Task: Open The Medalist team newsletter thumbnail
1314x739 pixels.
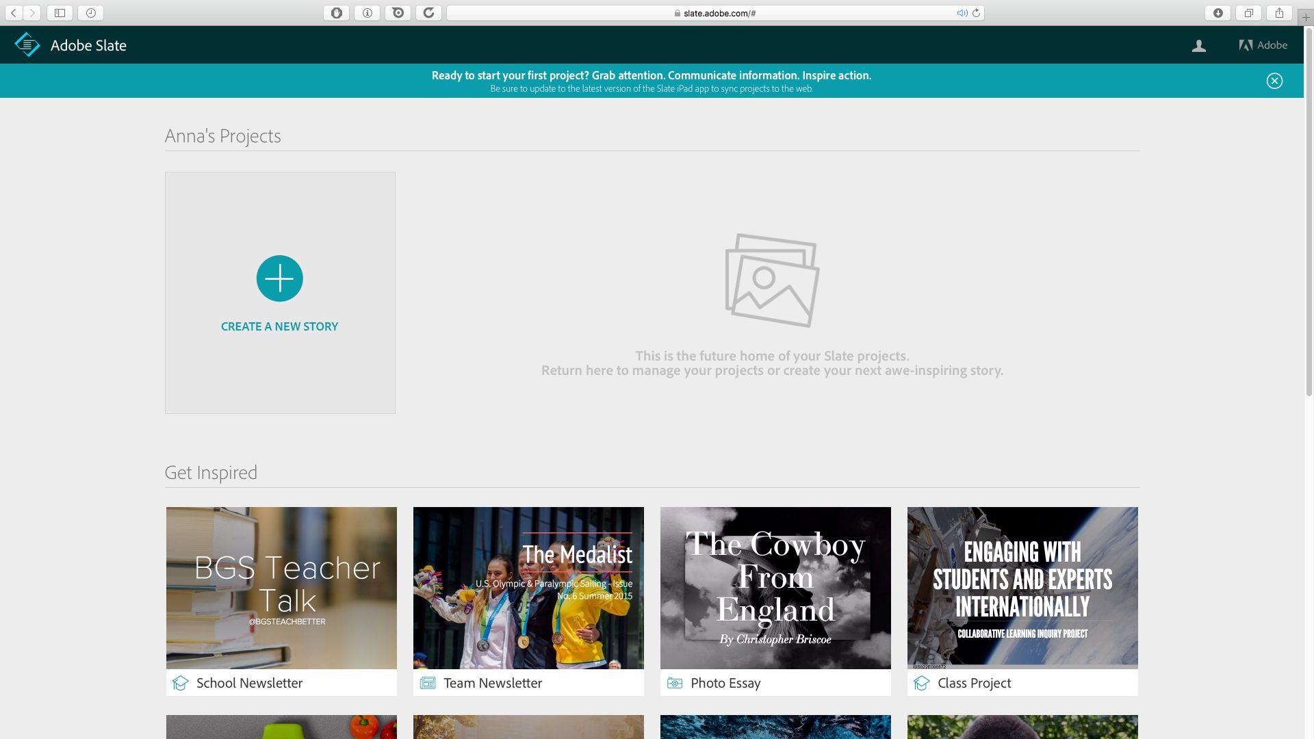Action: (528, 588)
